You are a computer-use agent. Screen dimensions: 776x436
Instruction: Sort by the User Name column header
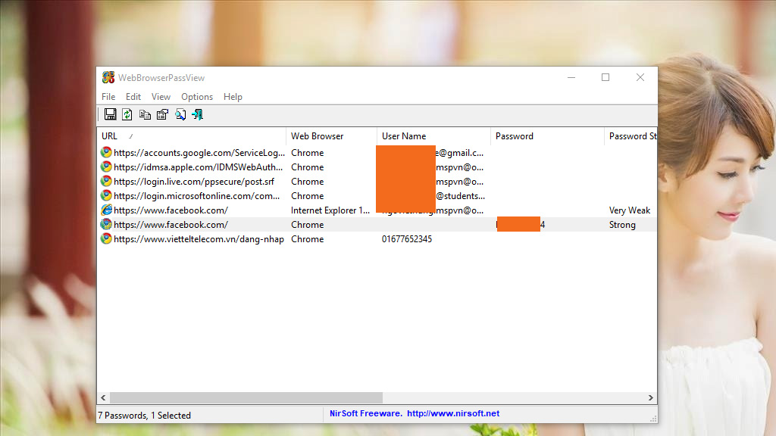point(433,136)
